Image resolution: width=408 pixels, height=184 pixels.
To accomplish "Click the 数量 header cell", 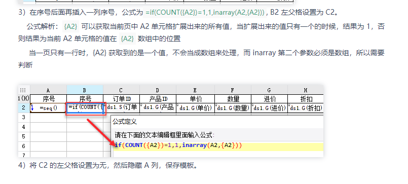I will [x=233, y=99].
